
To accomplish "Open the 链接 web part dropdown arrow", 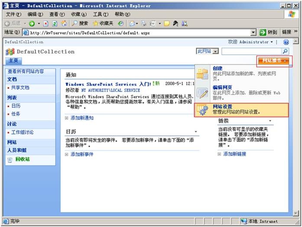I will pos(270,121).
